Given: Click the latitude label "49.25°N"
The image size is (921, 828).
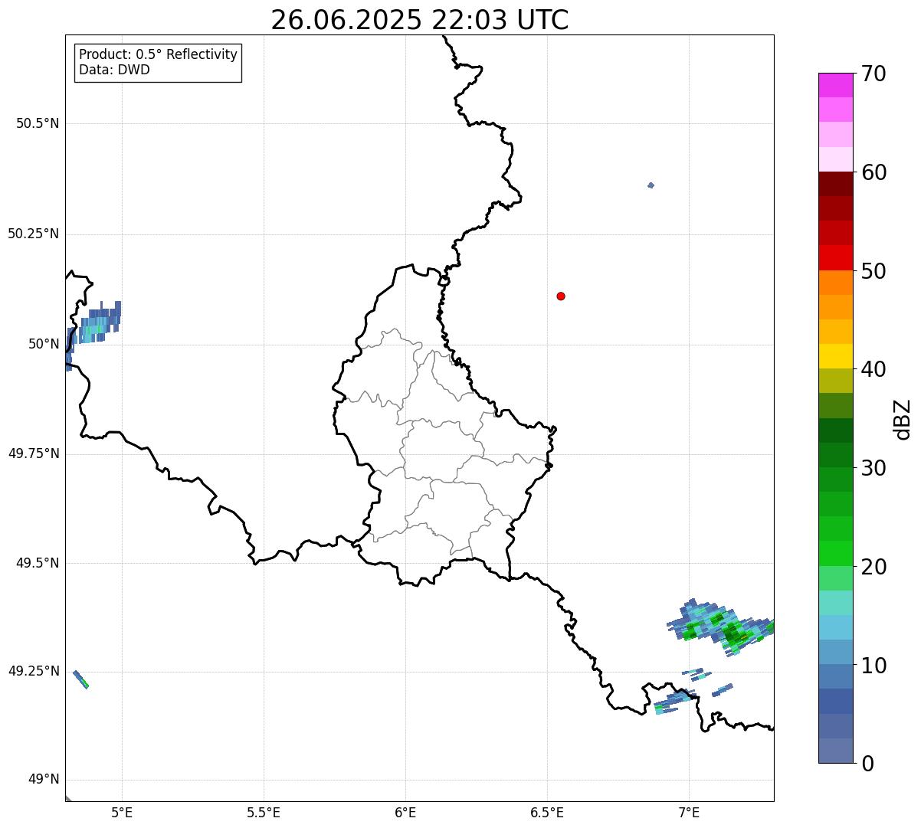Looking at the screenshot, I should coord(34,671).
